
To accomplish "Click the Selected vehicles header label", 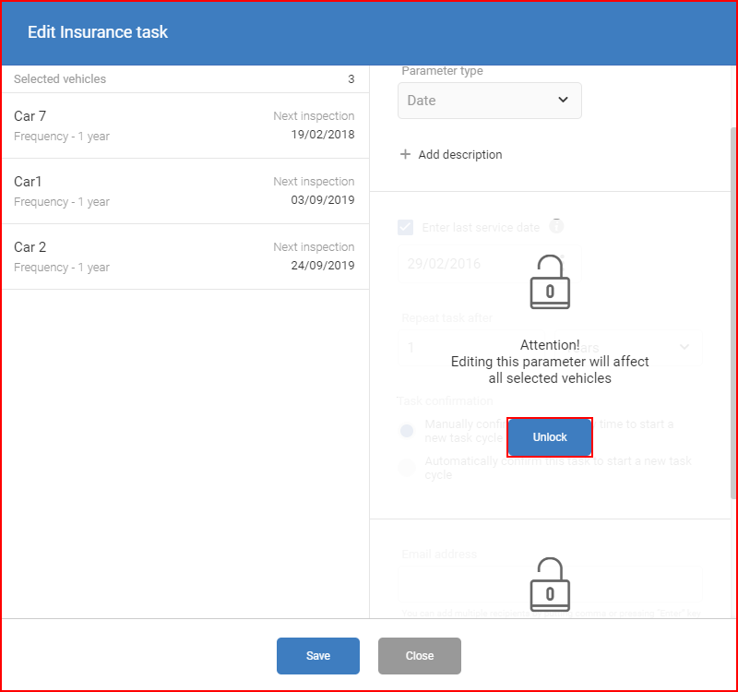I will 60,79.
